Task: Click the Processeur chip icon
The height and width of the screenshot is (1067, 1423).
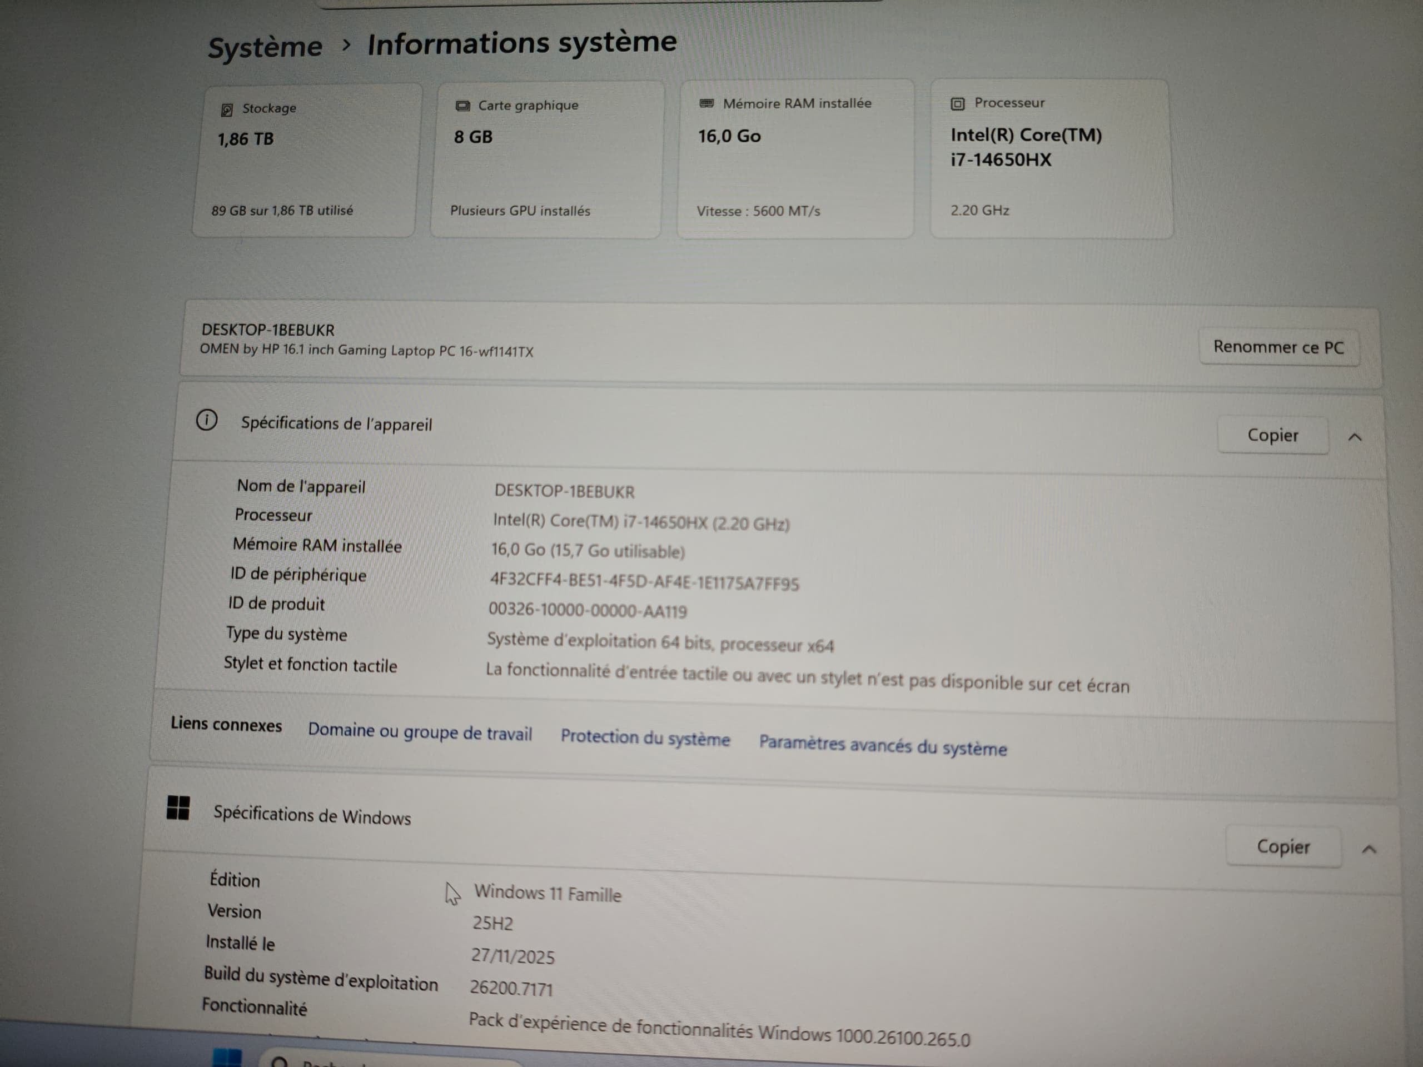Action: (x=957, y=104)
